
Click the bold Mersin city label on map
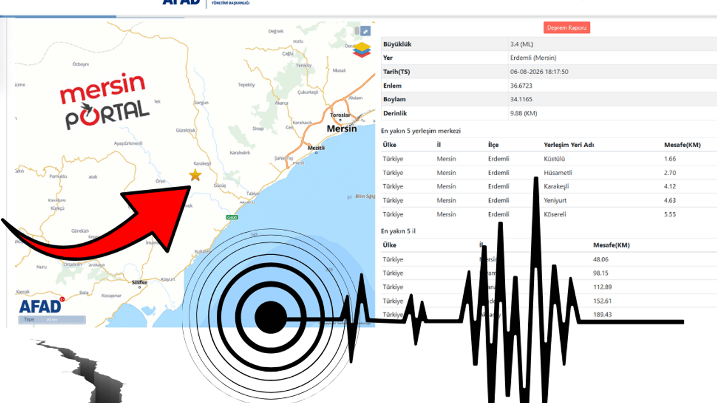[342, 129]
